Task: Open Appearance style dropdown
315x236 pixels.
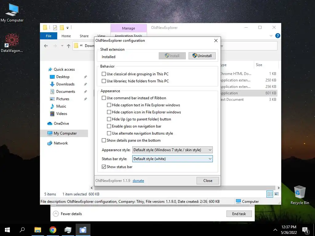Action: coord(172,150)
